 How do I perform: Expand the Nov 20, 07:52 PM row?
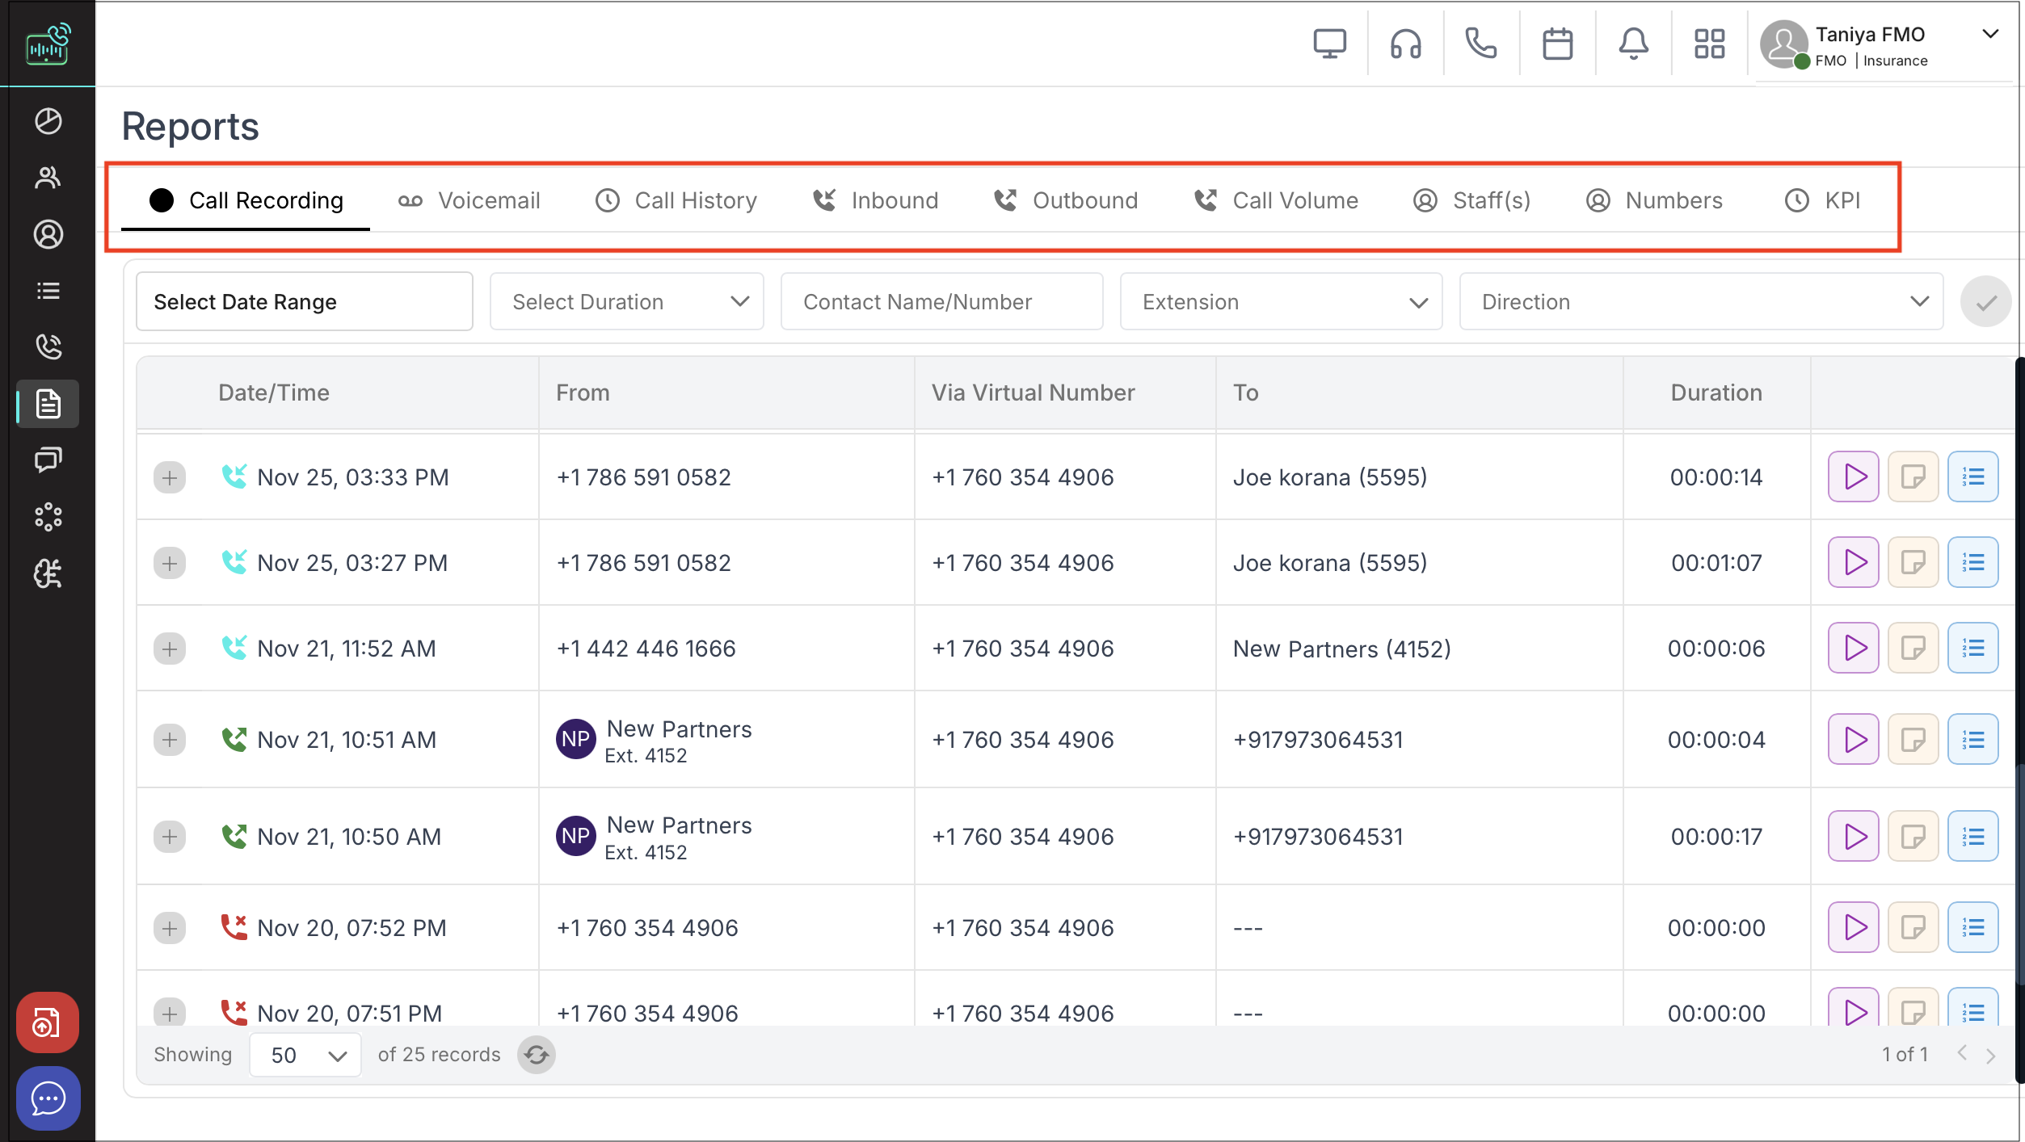[x=170, y=928]
